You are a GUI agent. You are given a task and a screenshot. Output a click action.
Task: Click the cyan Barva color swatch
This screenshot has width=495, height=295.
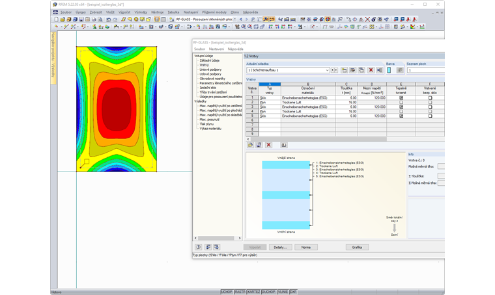(x=389, y=70)
